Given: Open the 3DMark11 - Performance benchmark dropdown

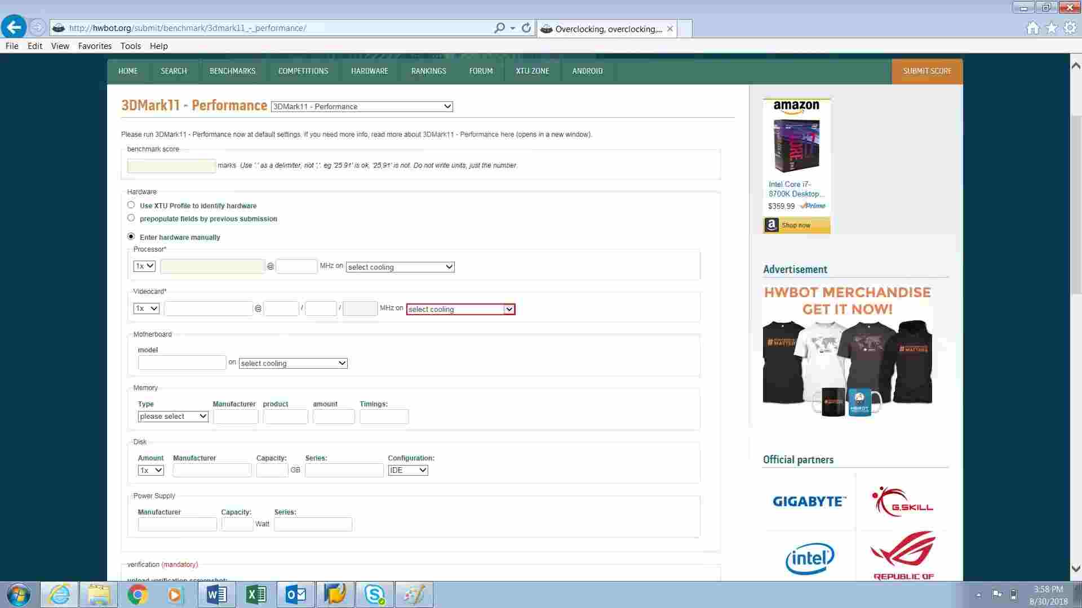Looking at the screenshot, I should click(362, 106).
